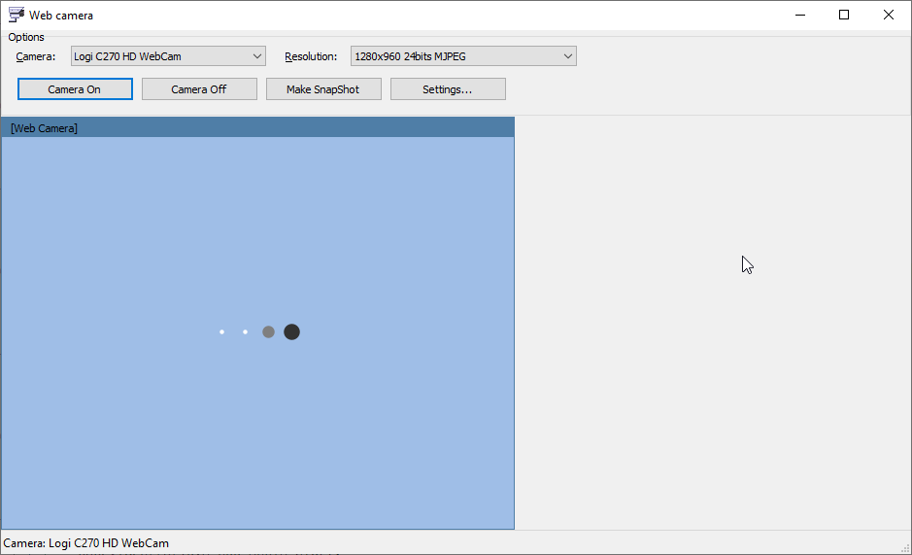Minimize the Web camera window
Screen dimensions: 912x555
(800, 15)
